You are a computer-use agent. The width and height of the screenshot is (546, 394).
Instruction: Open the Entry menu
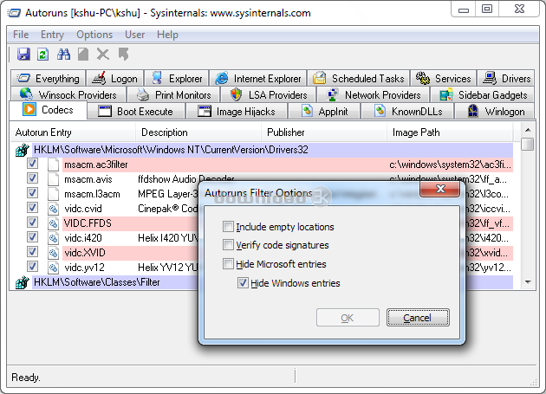pos(52,35)
